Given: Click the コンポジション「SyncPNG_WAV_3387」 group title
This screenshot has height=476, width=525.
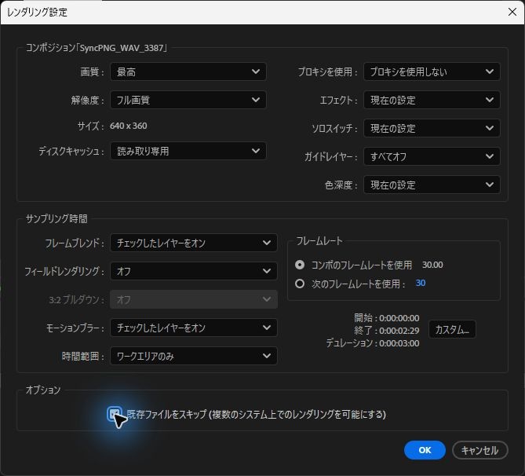Looking at the screenshot, I should click(x=97, y=48).
